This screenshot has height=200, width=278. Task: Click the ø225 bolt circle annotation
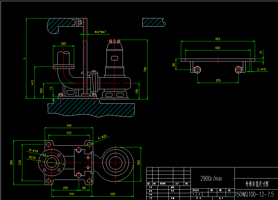pos(32,157)
